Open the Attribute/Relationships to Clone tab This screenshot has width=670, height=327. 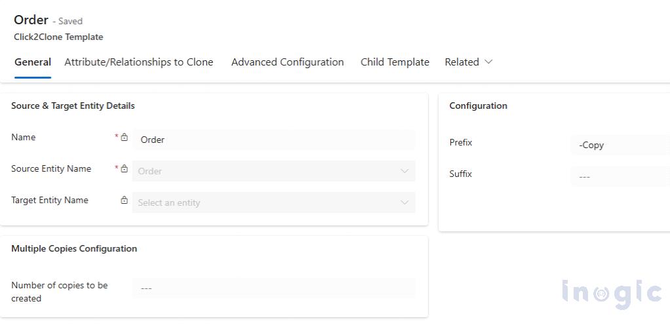pyautogui.click(x=139, y=62)
